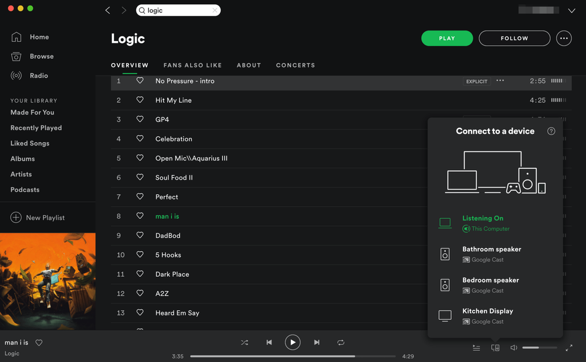This screenshot has width=586, height=362.
Task: Enter full screen mode
Action: (569, 348)
